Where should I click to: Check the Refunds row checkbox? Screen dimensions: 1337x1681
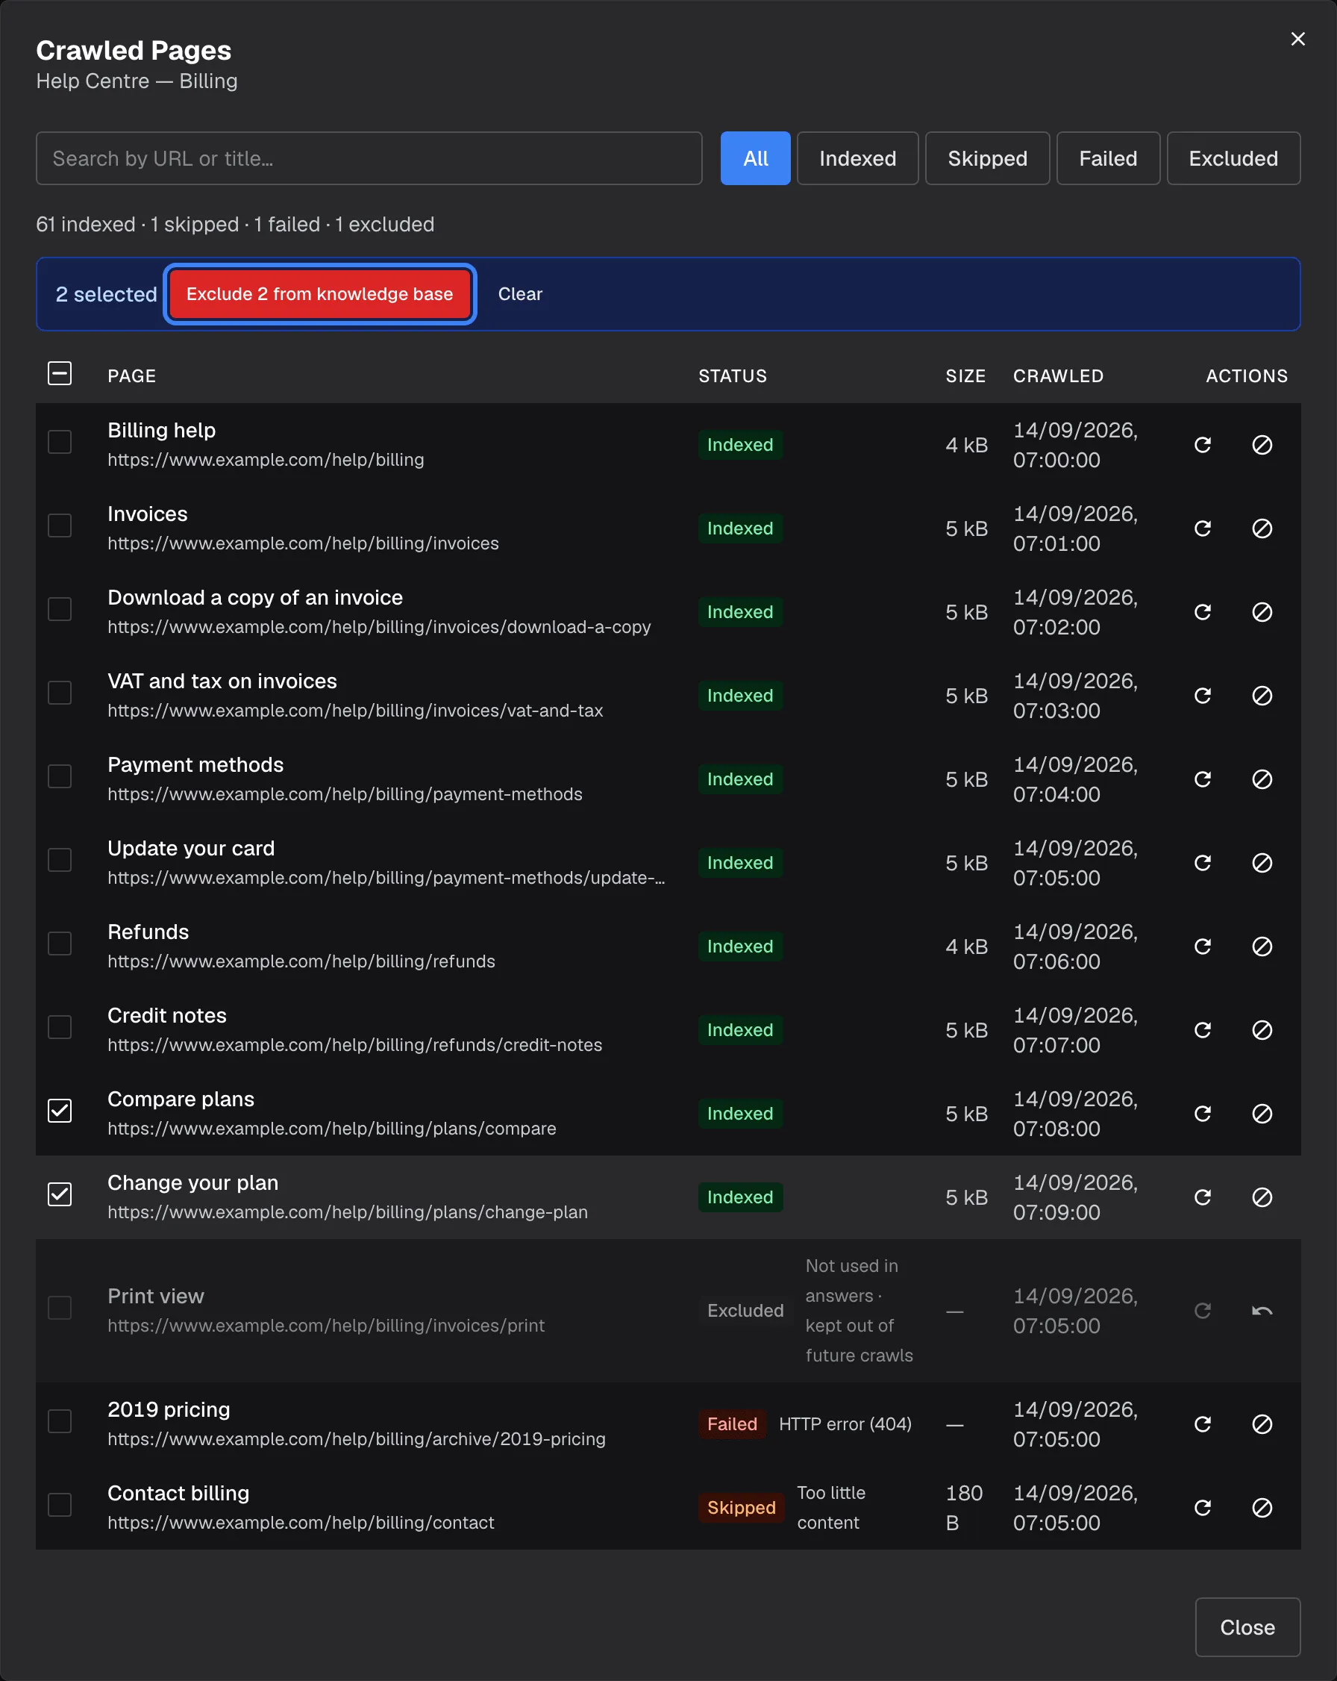[60, 943]
